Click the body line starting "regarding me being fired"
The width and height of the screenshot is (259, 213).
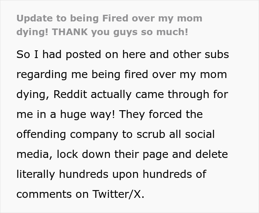(x=121, y=74)
